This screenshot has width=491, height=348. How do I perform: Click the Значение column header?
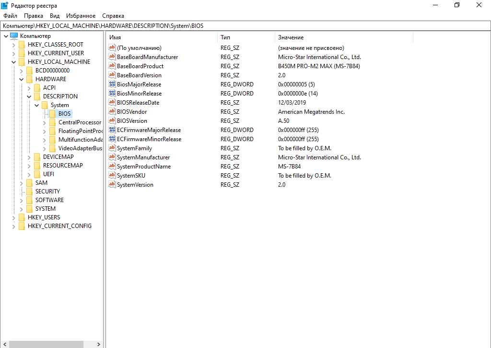click(x=343, y=37)
